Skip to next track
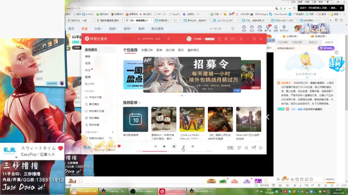This screenshot has height=195, width=348. 184,146
